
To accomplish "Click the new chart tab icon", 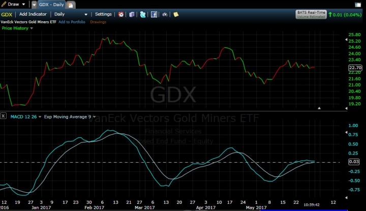I will [70, 5].
